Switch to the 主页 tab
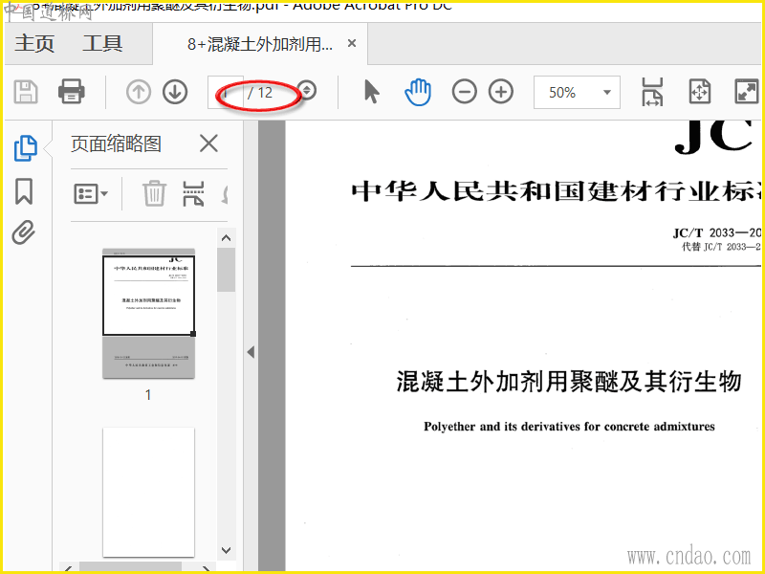 [34, 43]
